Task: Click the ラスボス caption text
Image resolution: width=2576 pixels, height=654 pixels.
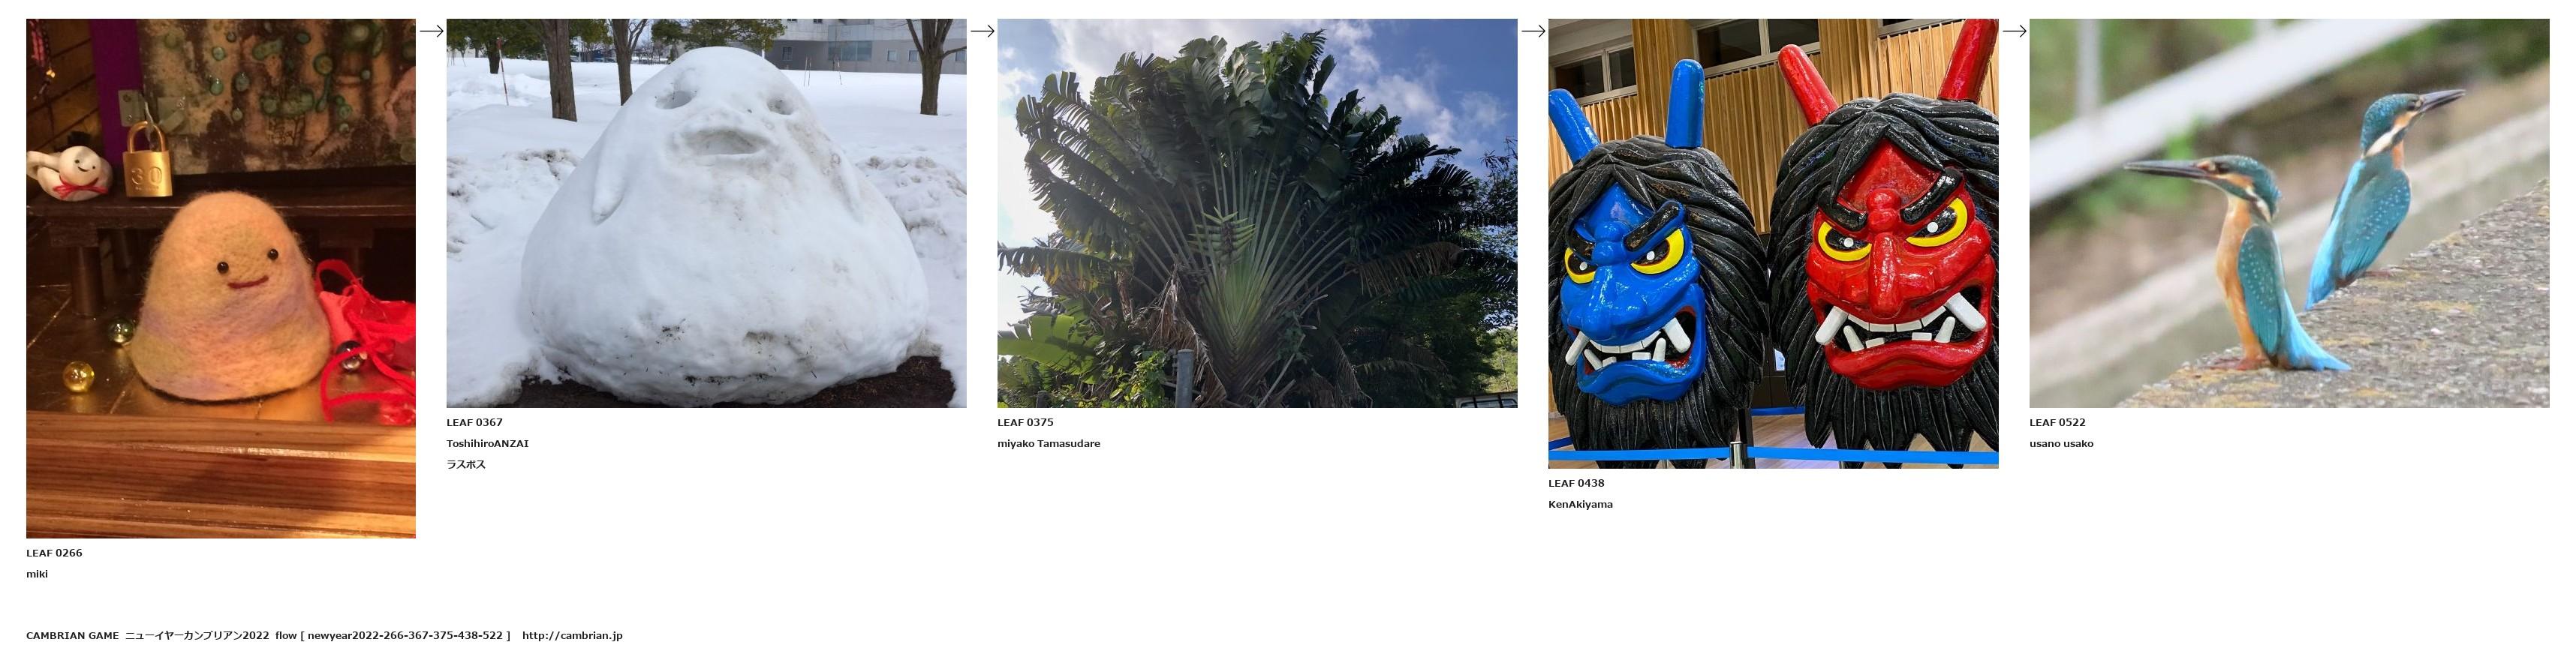Action: click(466, 464)
